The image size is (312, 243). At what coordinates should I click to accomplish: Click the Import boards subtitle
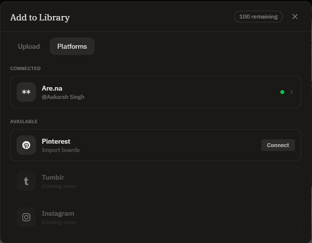(60, 150)
